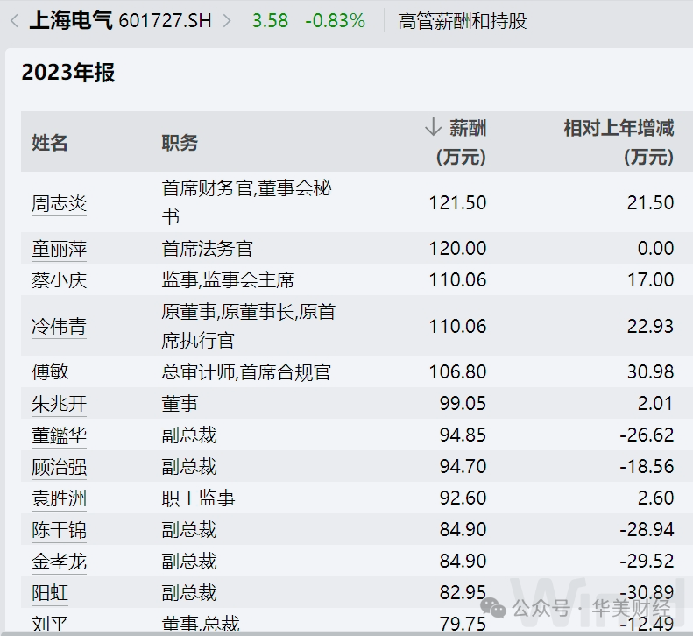Click 首席法务官 position cell
Screen dimensions: 693x636
[207, 249]
